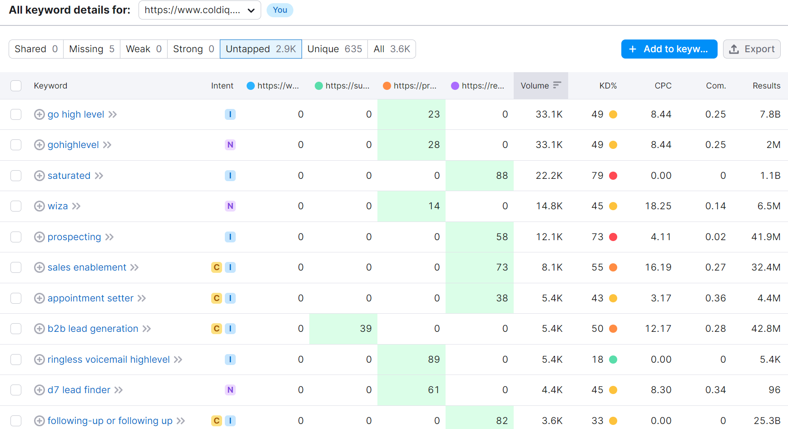Click Commercial intent badge for 'appointment setter'
Viewport: 788px width, 429px height.
pos(217,298)
